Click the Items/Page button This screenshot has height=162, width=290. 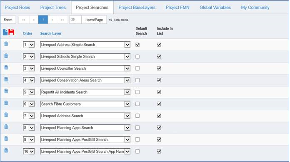[94, 20]
